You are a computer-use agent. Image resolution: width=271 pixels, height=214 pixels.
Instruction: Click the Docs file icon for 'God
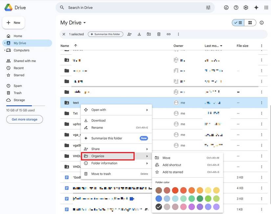click(67, 177)
